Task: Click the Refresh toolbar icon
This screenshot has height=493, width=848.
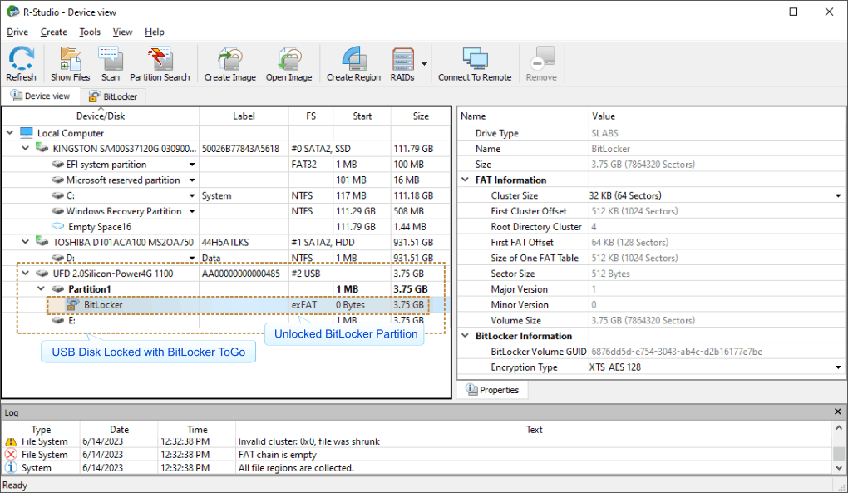Action: click(21, 64)
